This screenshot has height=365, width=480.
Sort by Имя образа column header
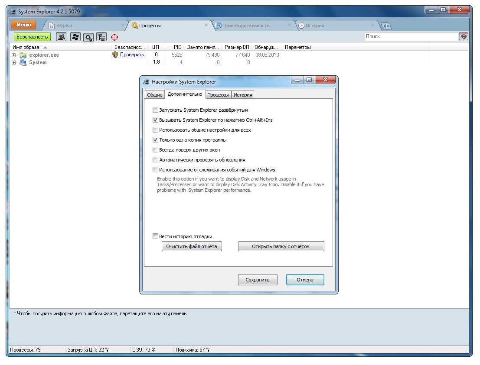pos(26,47)
